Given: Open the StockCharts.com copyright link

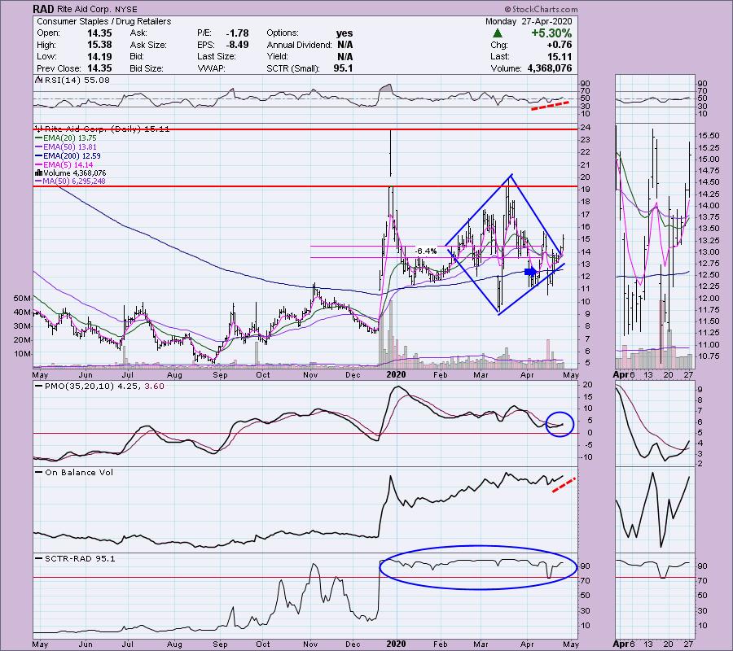Looking at the screenshot, I should (541, 9).
